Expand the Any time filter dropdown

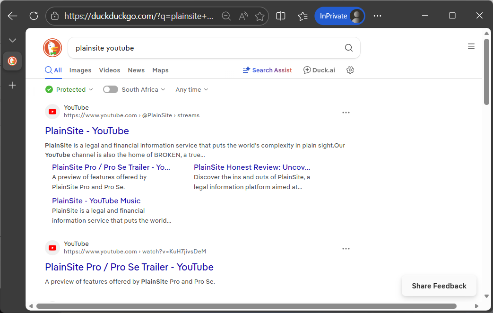[x=191, y=89]
